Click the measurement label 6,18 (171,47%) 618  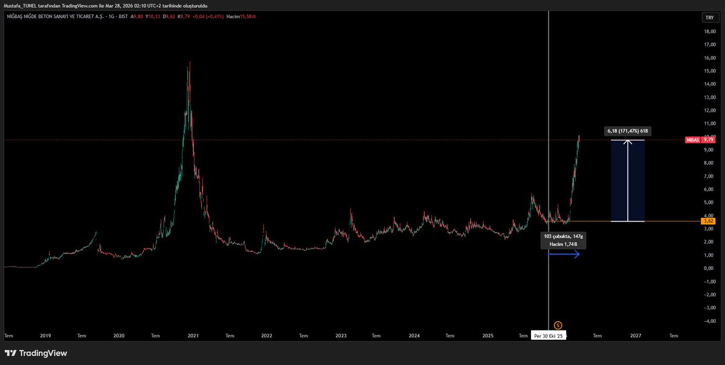coord(627,131)
